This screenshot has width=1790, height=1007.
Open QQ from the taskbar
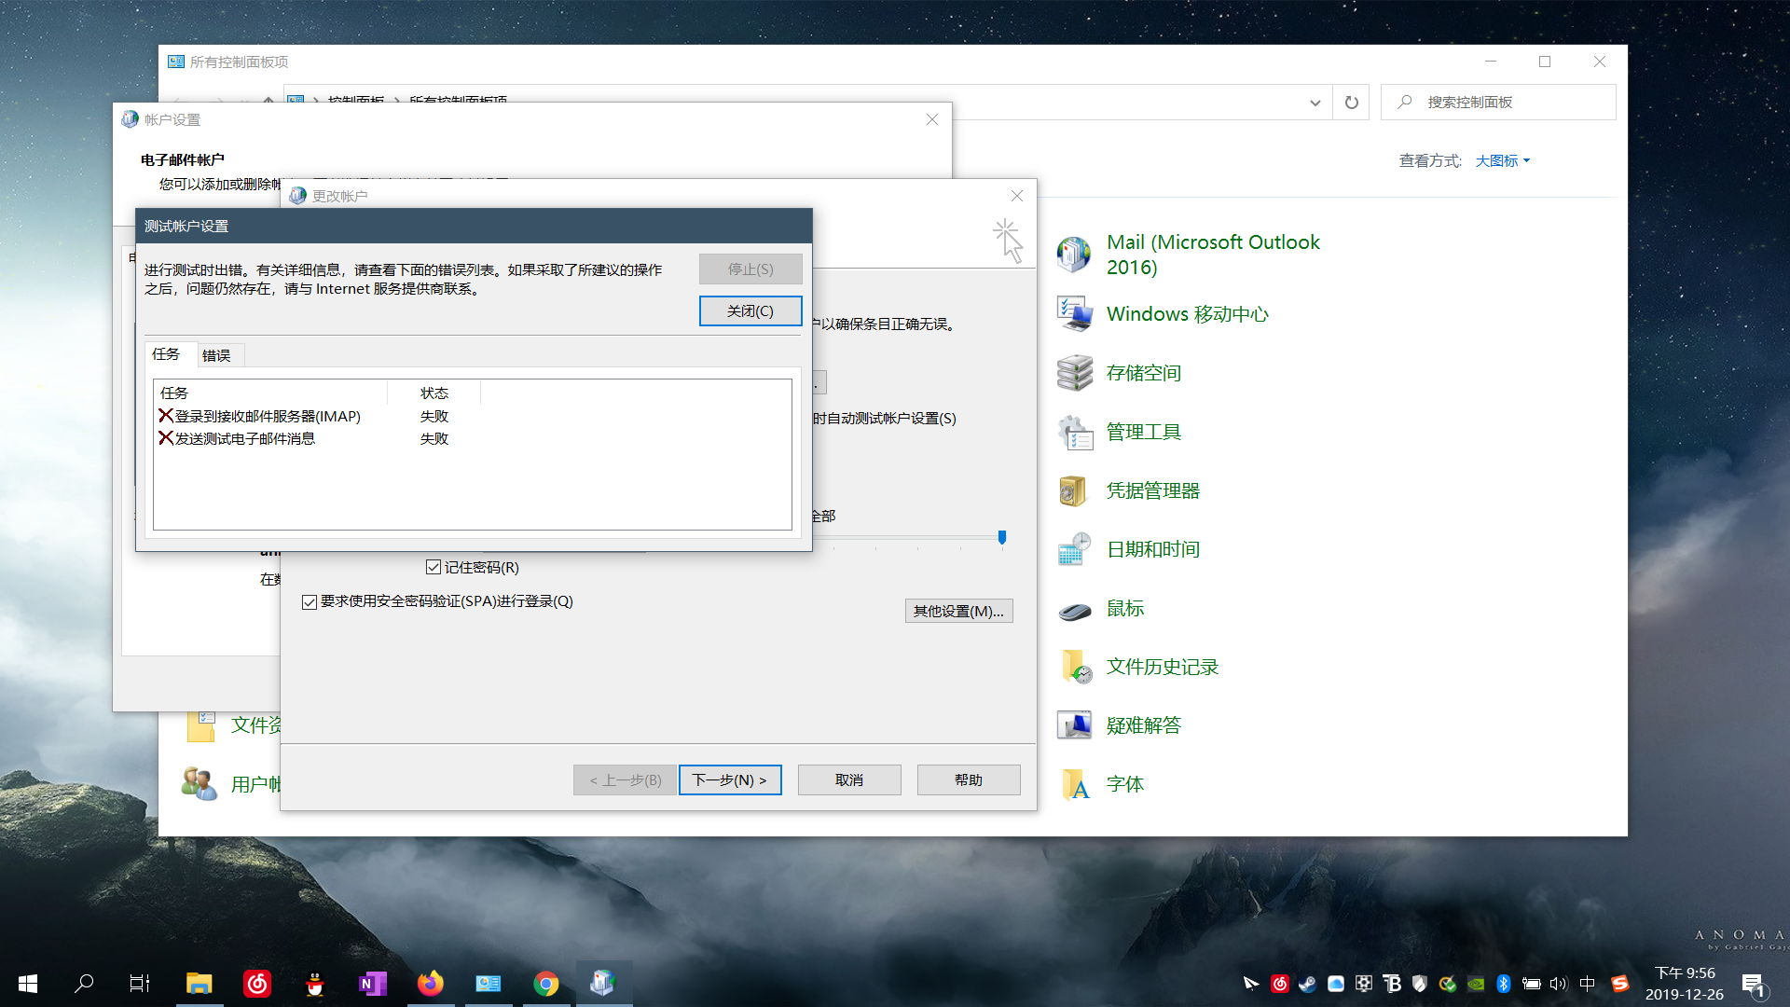[x=314, y=984]
